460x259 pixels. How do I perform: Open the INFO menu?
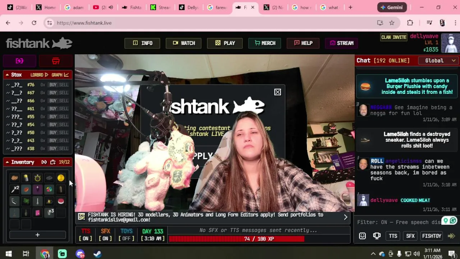143,43
